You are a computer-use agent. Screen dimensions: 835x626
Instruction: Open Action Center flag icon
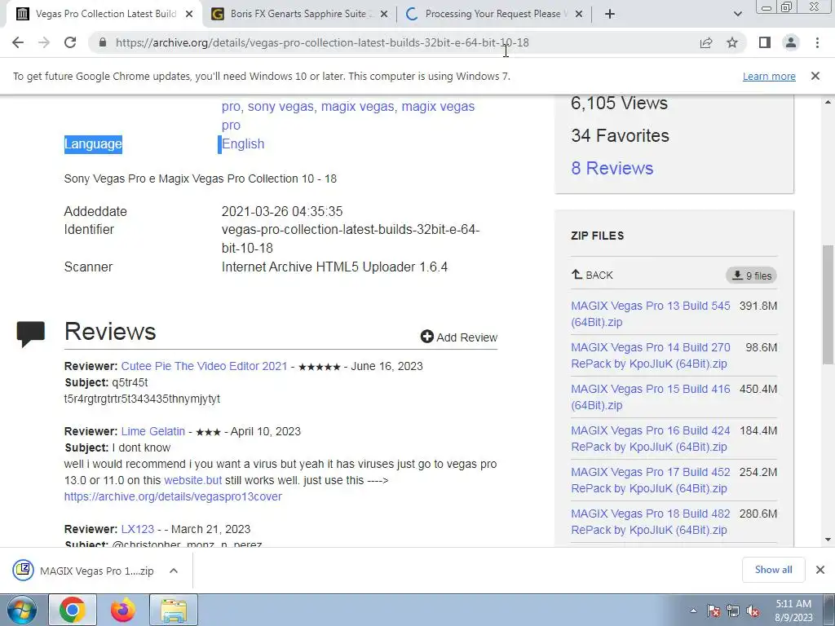click(714, 611)
